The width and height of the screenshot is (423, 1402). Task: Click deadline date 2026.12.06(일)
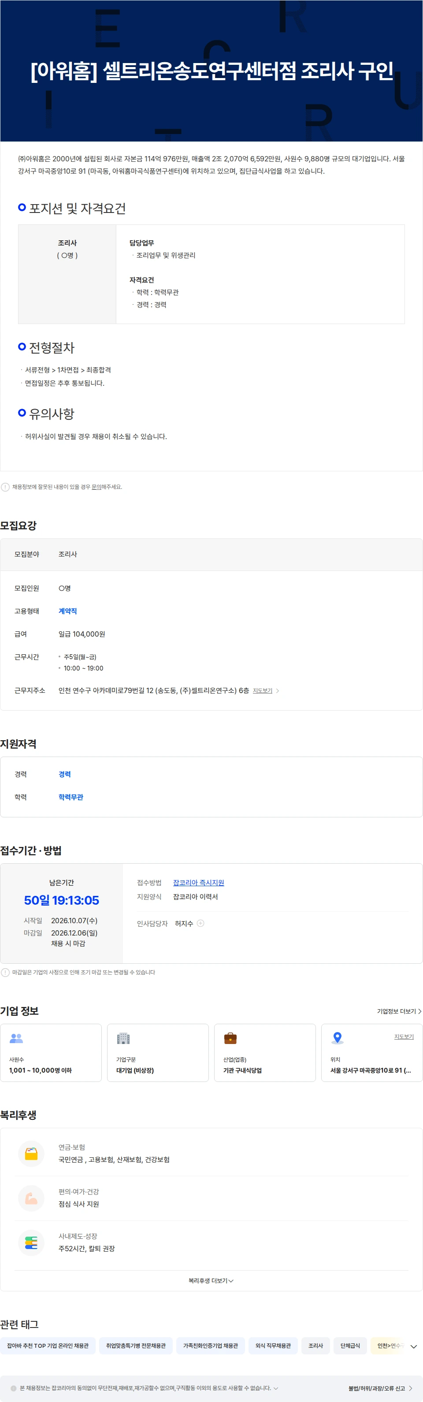pos(74,932)
